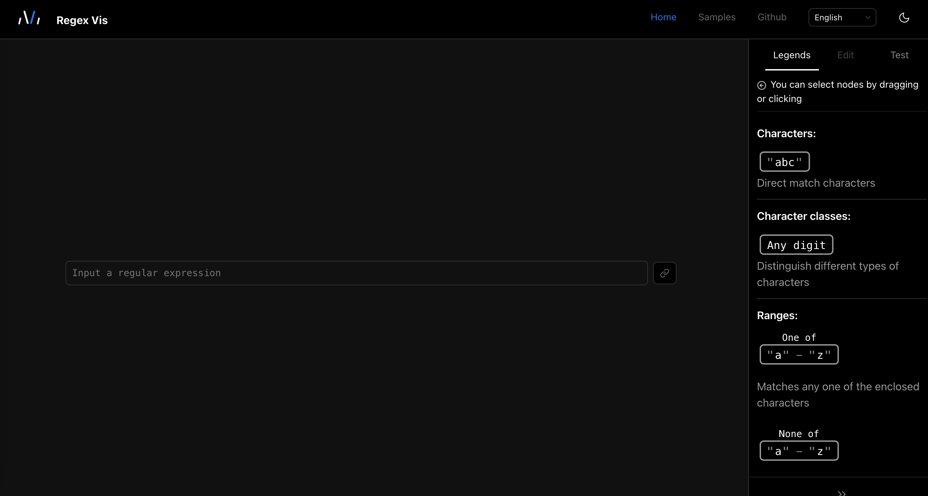Viewport: 928px width, 496px height.
Task: Click the copy permalink link icon
Action: click(664, 273)
